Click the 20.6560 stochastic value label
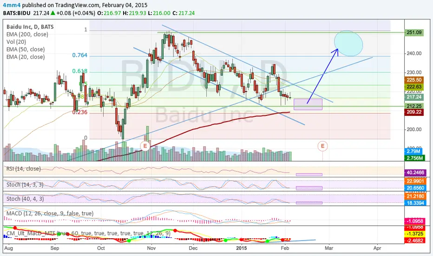433x256 pixels. [x=415, y=188]
